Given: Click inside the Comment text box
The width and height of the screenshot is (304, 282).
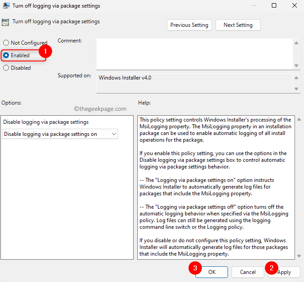Looking at the screenshot, I should [x=194, y=54].
